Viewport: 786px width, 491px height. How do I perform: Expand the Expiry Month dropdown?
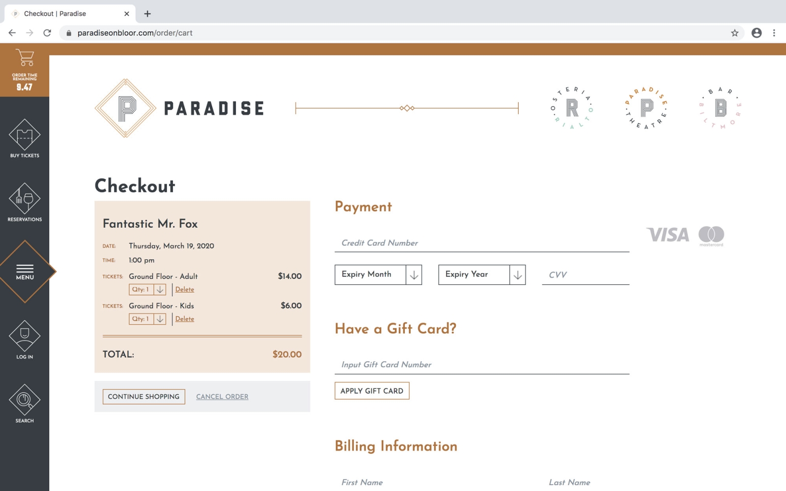tap(378, 274)
